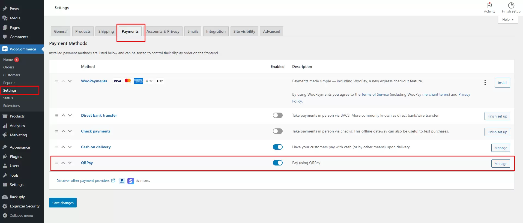Click Manage for QRPay
523x223 pixels.
(x=501, y=164)
